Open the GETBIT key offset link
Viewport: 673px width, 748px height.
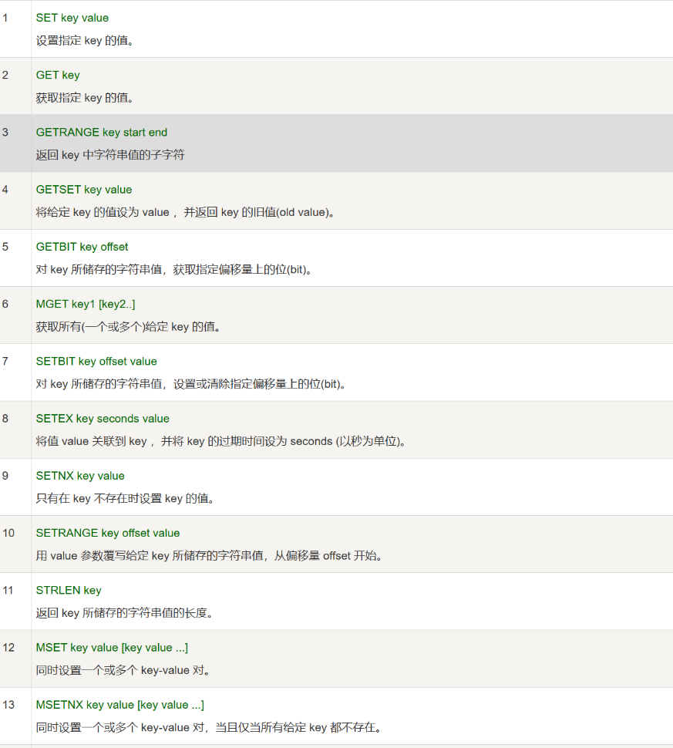(82, 247)
